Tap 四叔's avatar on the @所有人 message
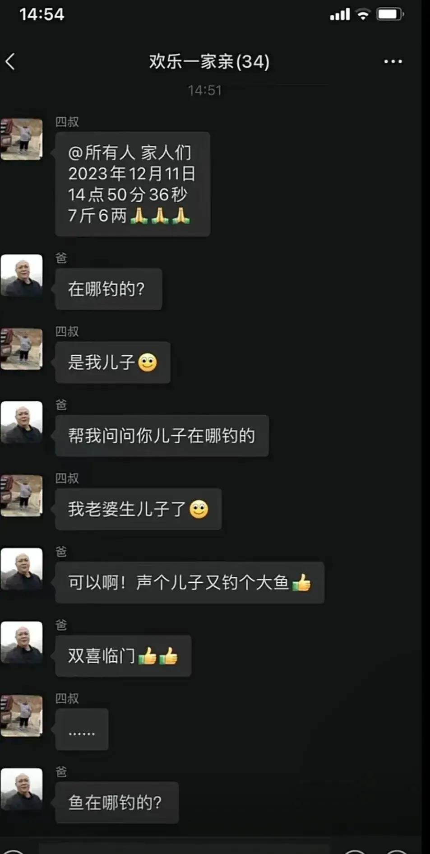Viewport: 430px width, 854px height. click(x=22, y=139)
